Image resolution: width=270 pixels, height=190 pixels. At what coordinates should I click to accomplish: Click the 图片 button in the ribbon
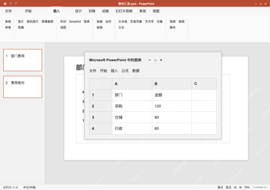tap(21, 22)
